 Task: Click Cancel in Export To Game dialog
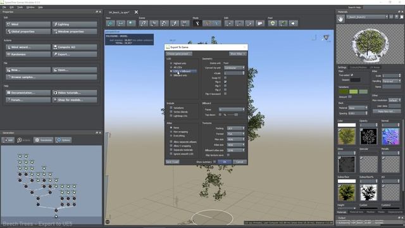(x=240, y=162)
